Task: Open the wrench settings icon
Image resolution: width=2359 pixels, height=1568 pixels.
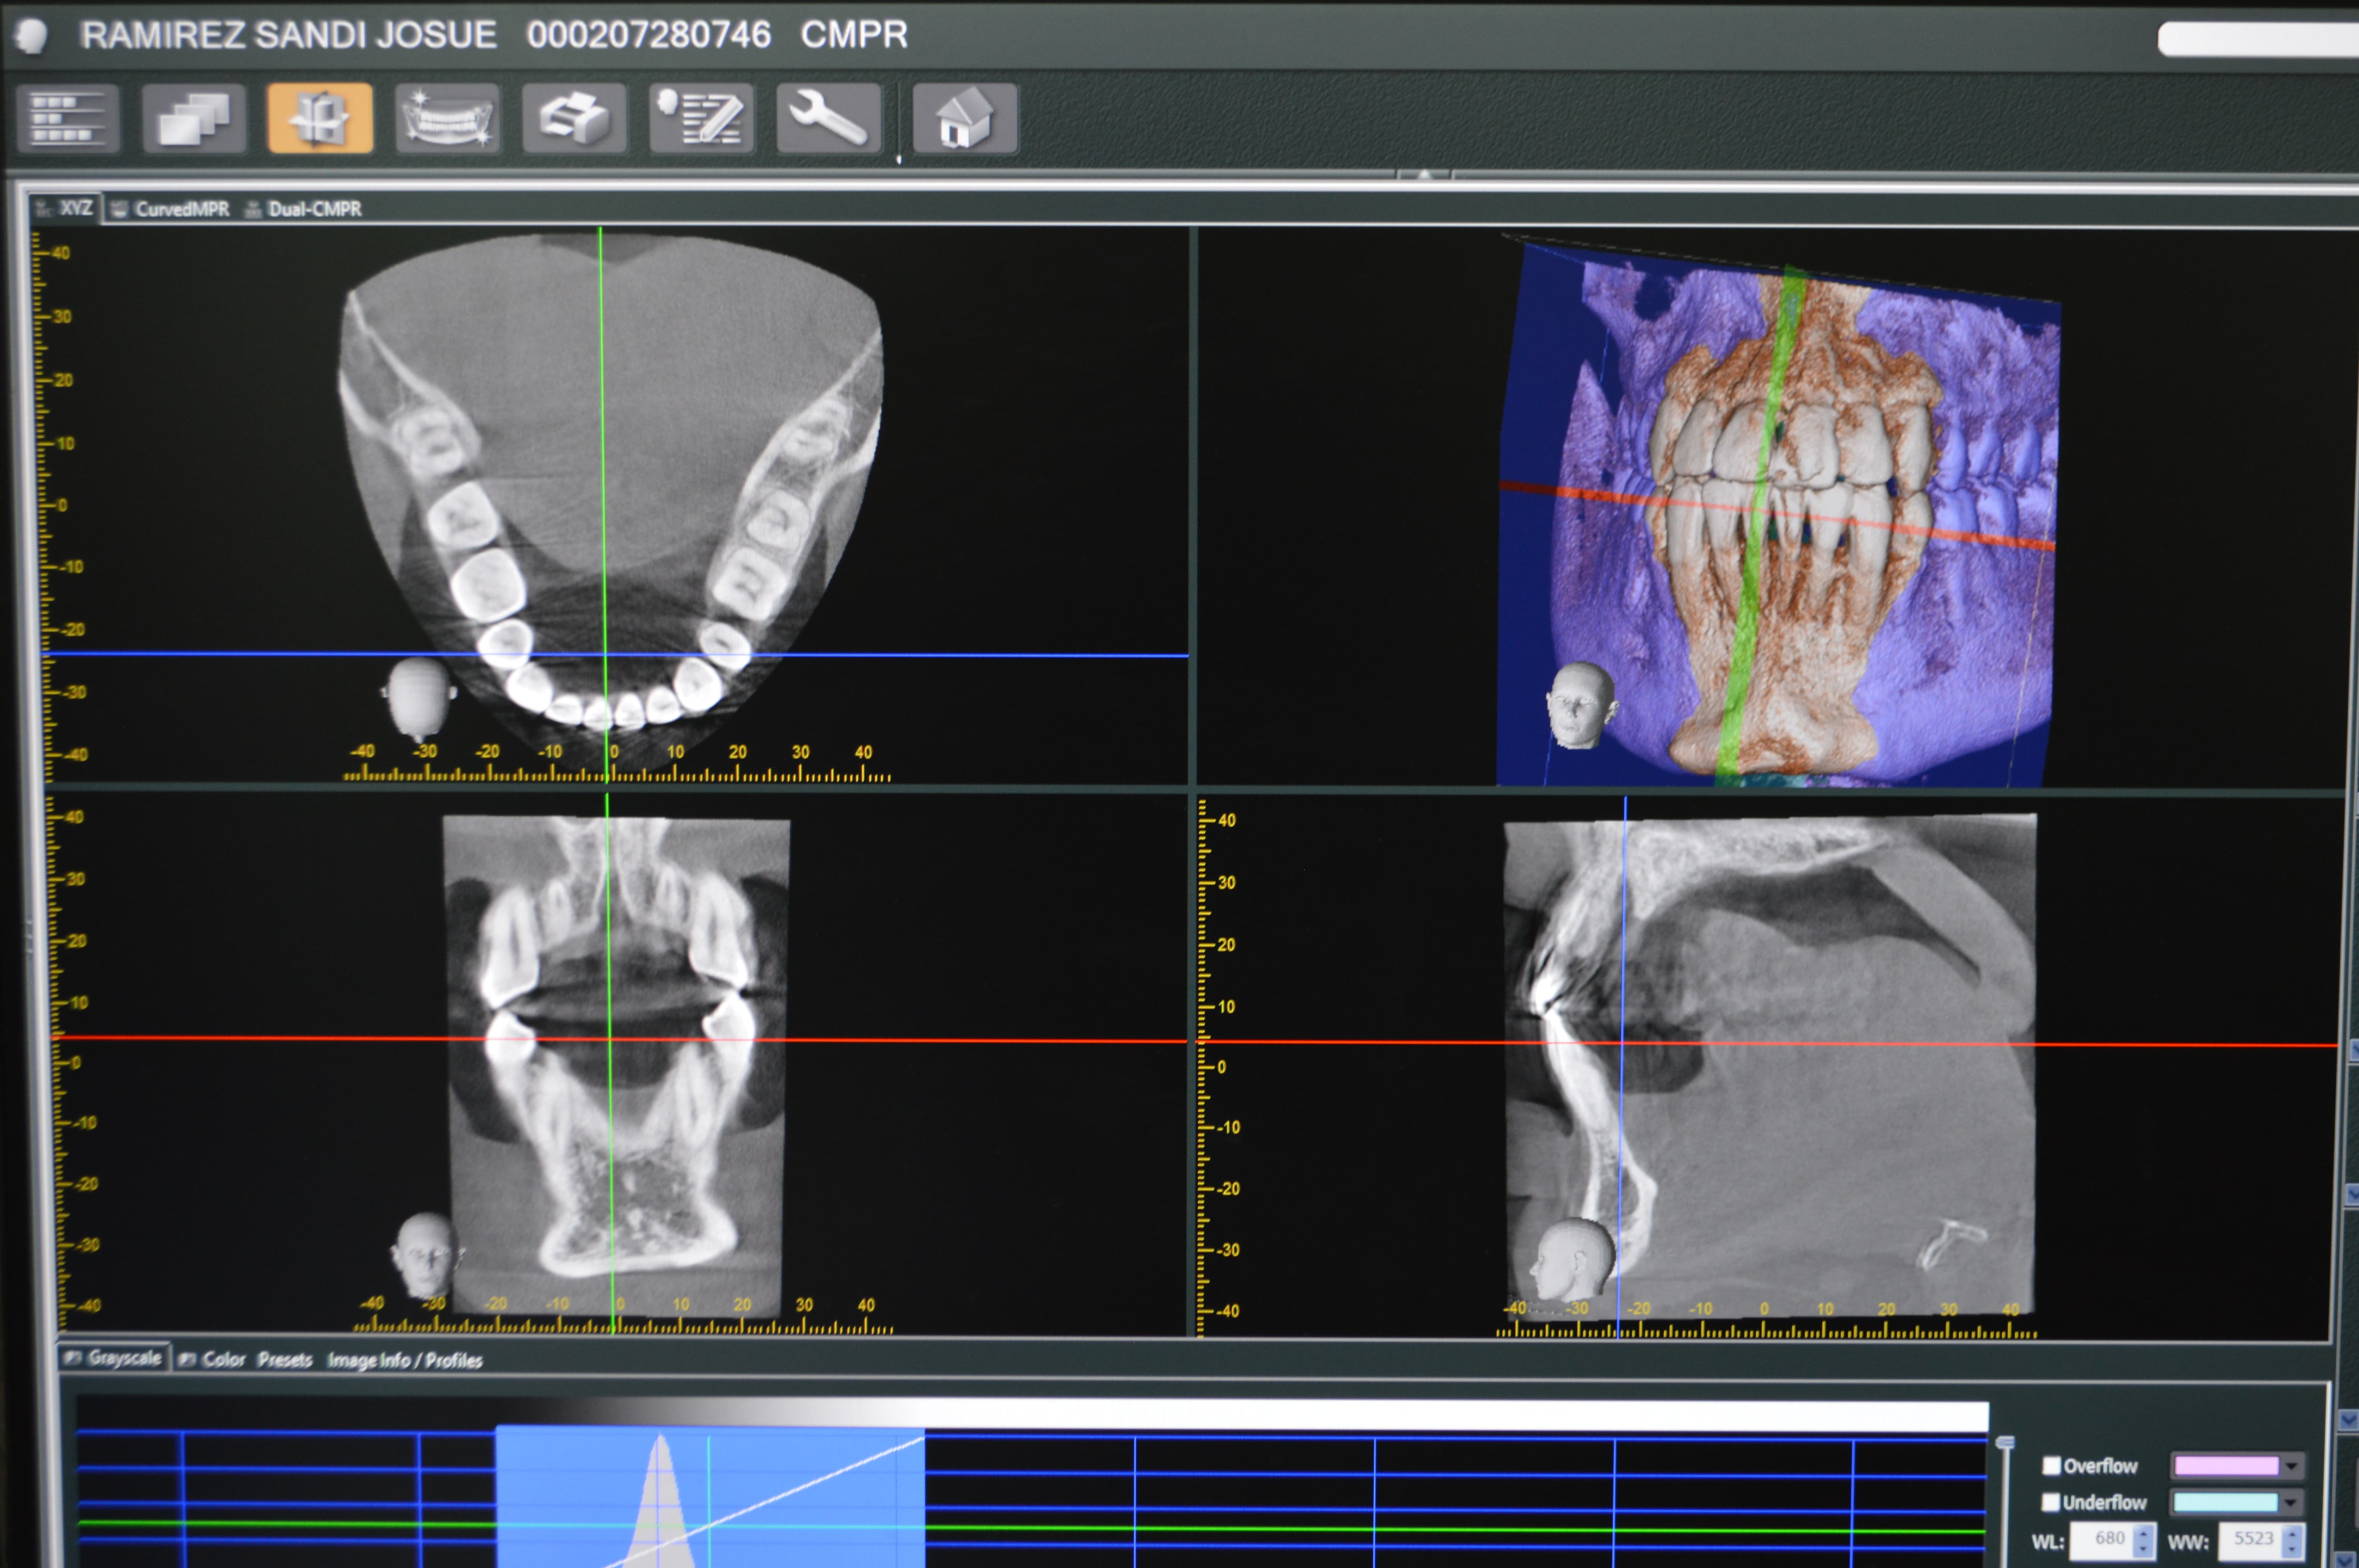Action: [828, 119]
